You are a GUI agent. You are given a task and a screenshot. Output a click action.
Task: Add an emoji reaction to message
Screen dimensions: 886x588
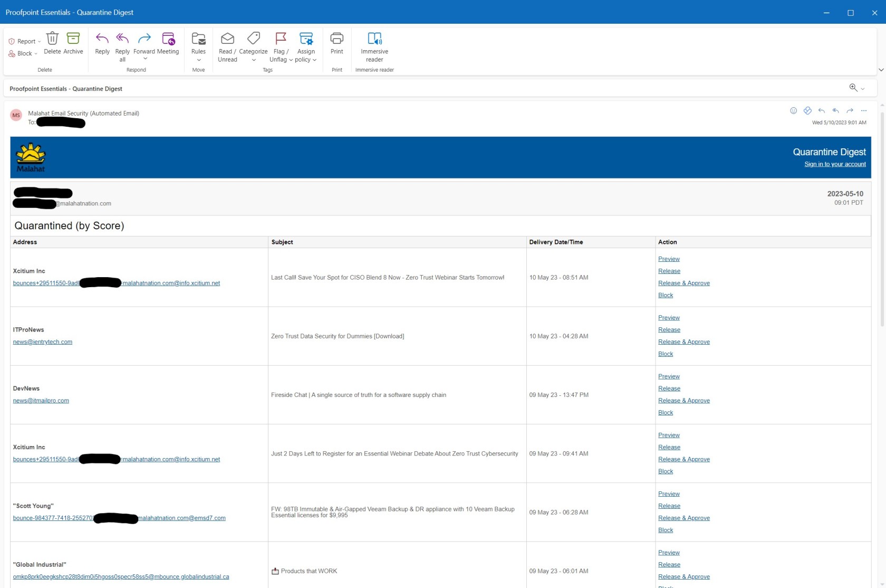point(793,110)
